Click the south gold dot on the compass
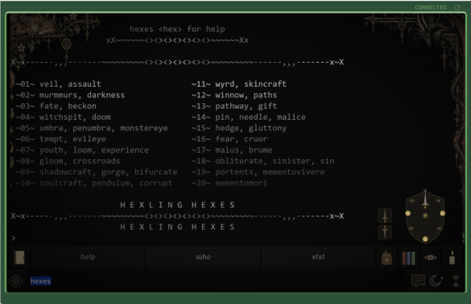This screenshot has height=304, width=471. tap(425, 239)
